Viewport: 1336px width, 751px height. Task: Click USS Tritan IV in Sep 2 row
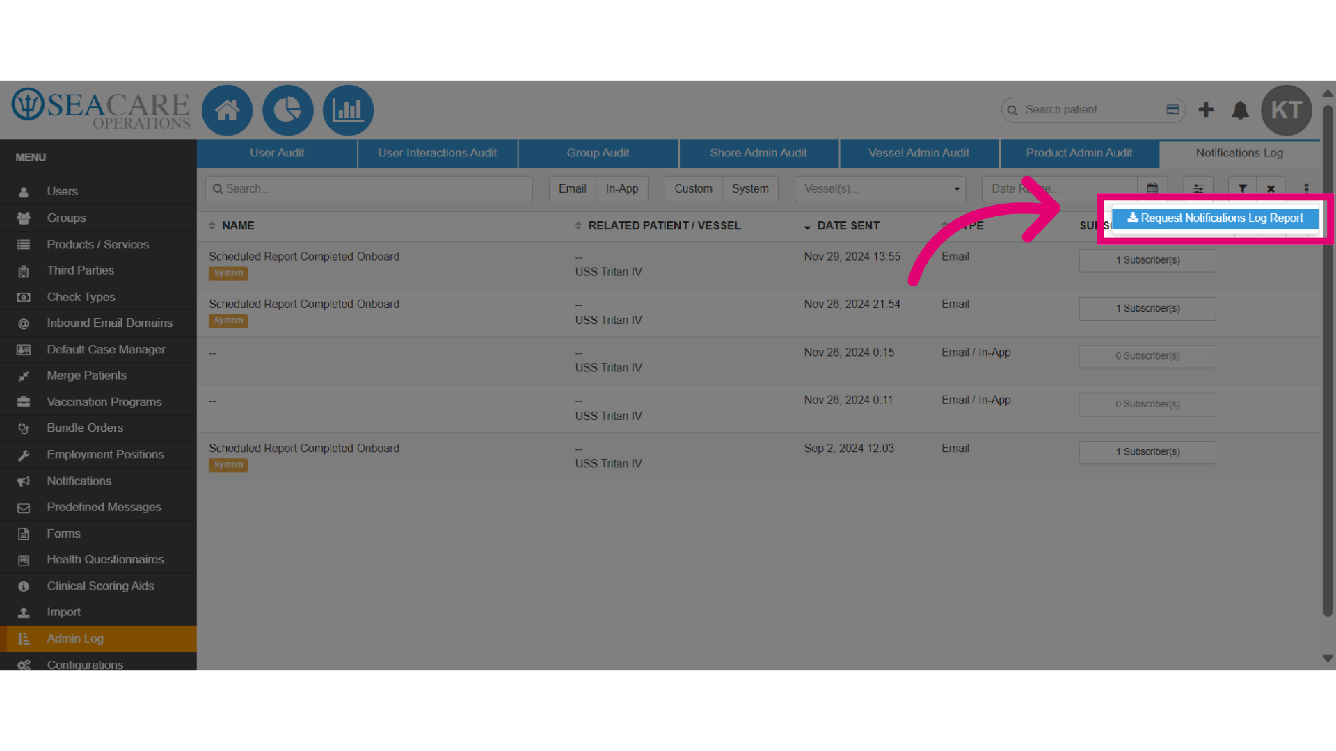point(608,464)
